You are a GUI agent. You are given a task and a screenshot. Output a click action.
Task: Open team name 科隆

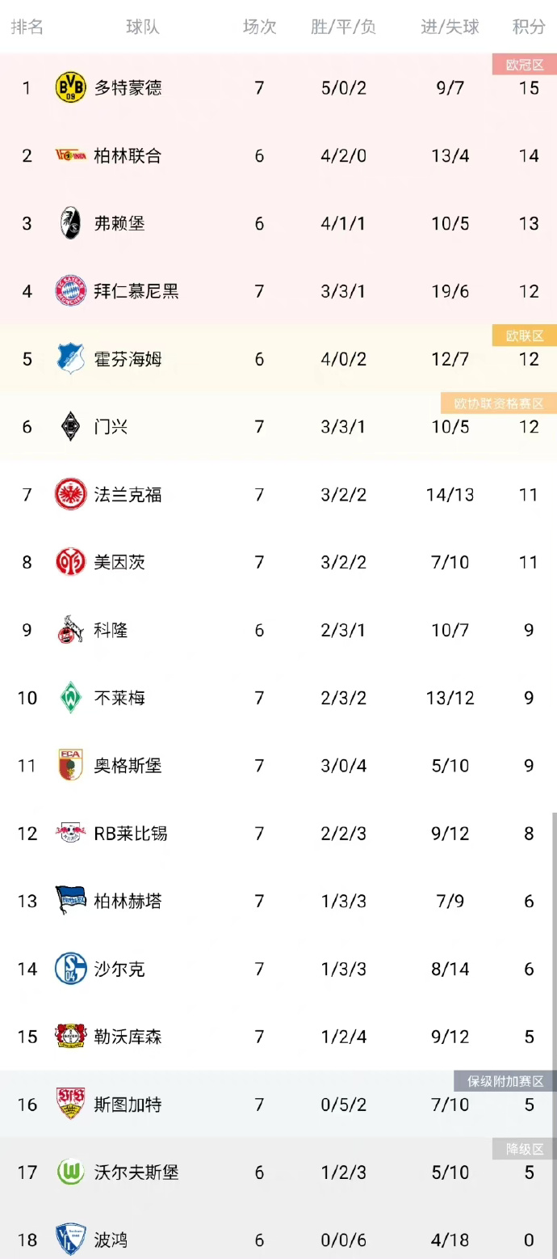point(111,630)
